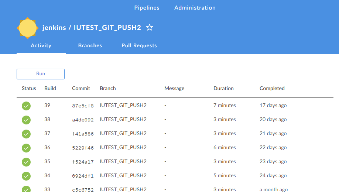339x192 pixels.
Task: Open the Pipelines menu item
Action: [x=147, y=8]
